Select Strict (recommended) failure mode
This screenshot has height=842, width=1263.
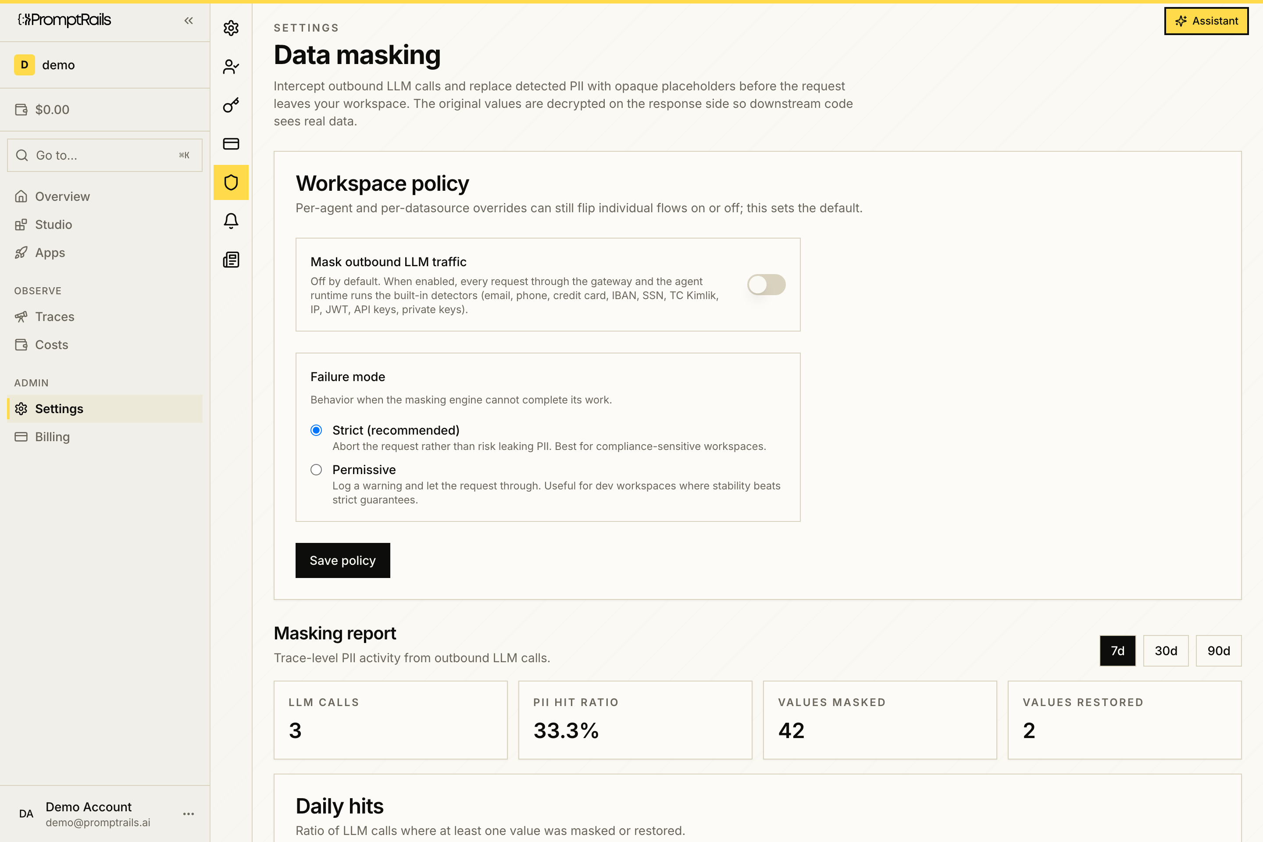[316, 430]
